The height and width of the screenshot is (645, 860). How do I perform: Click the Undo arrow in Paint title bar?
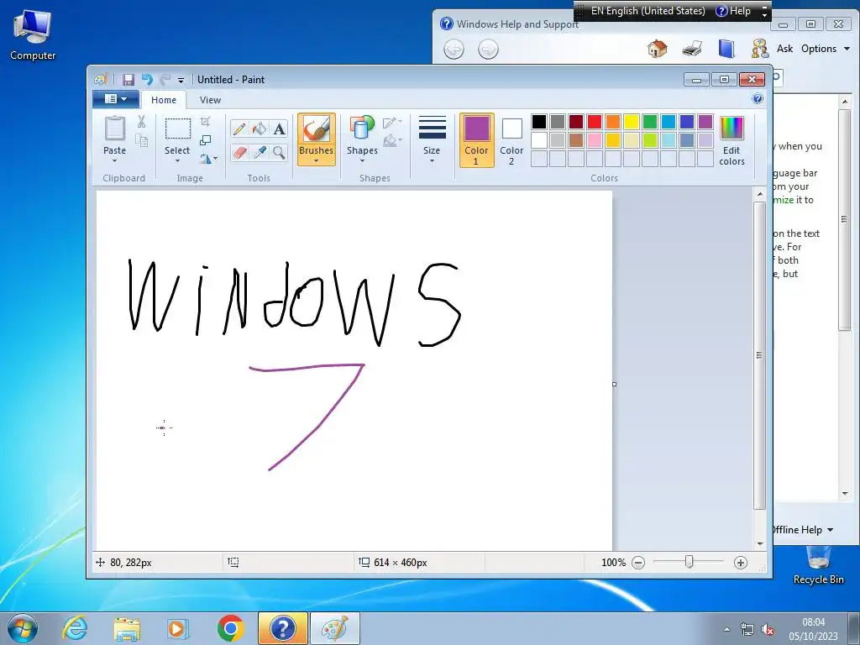coord(147,80)
